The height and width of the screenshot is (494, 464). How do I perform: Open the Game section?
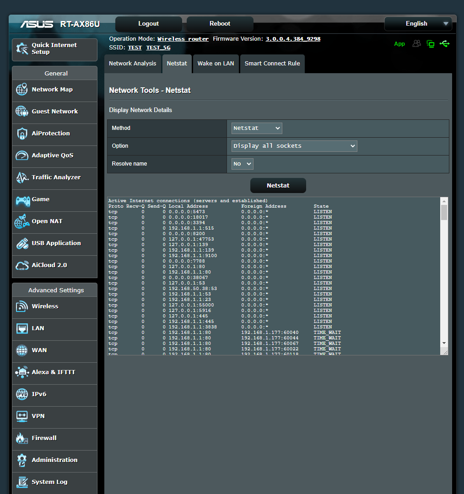[x=40, y=199]
